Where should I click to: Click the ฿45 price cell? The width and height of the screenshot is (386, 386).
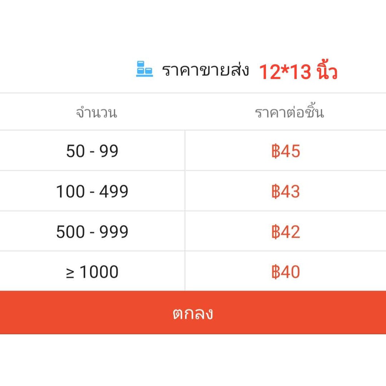click(x=286, y=151)
